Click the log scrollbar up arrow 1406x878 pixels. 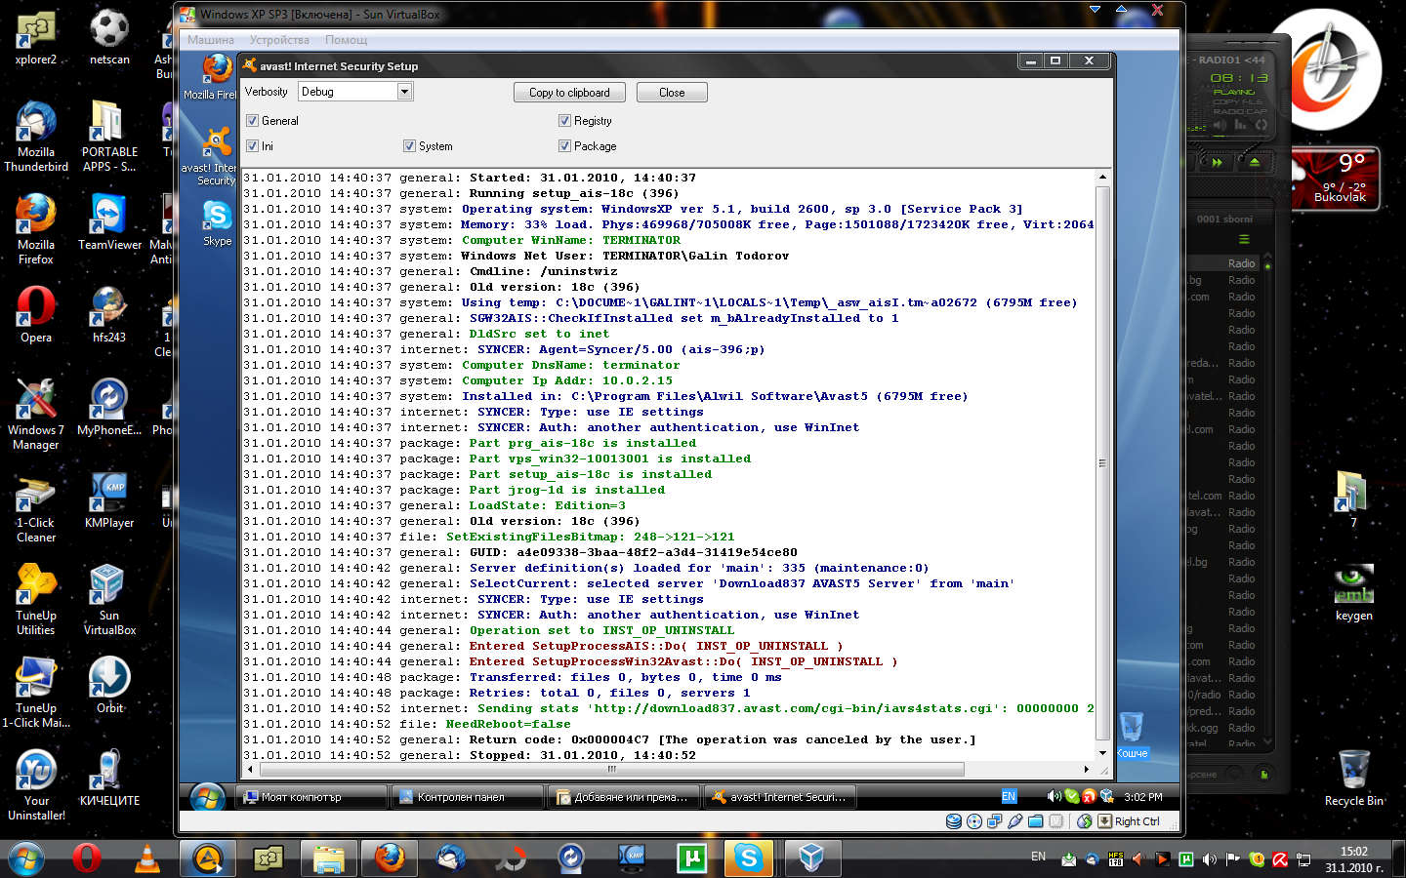(x=1102, y=178)
